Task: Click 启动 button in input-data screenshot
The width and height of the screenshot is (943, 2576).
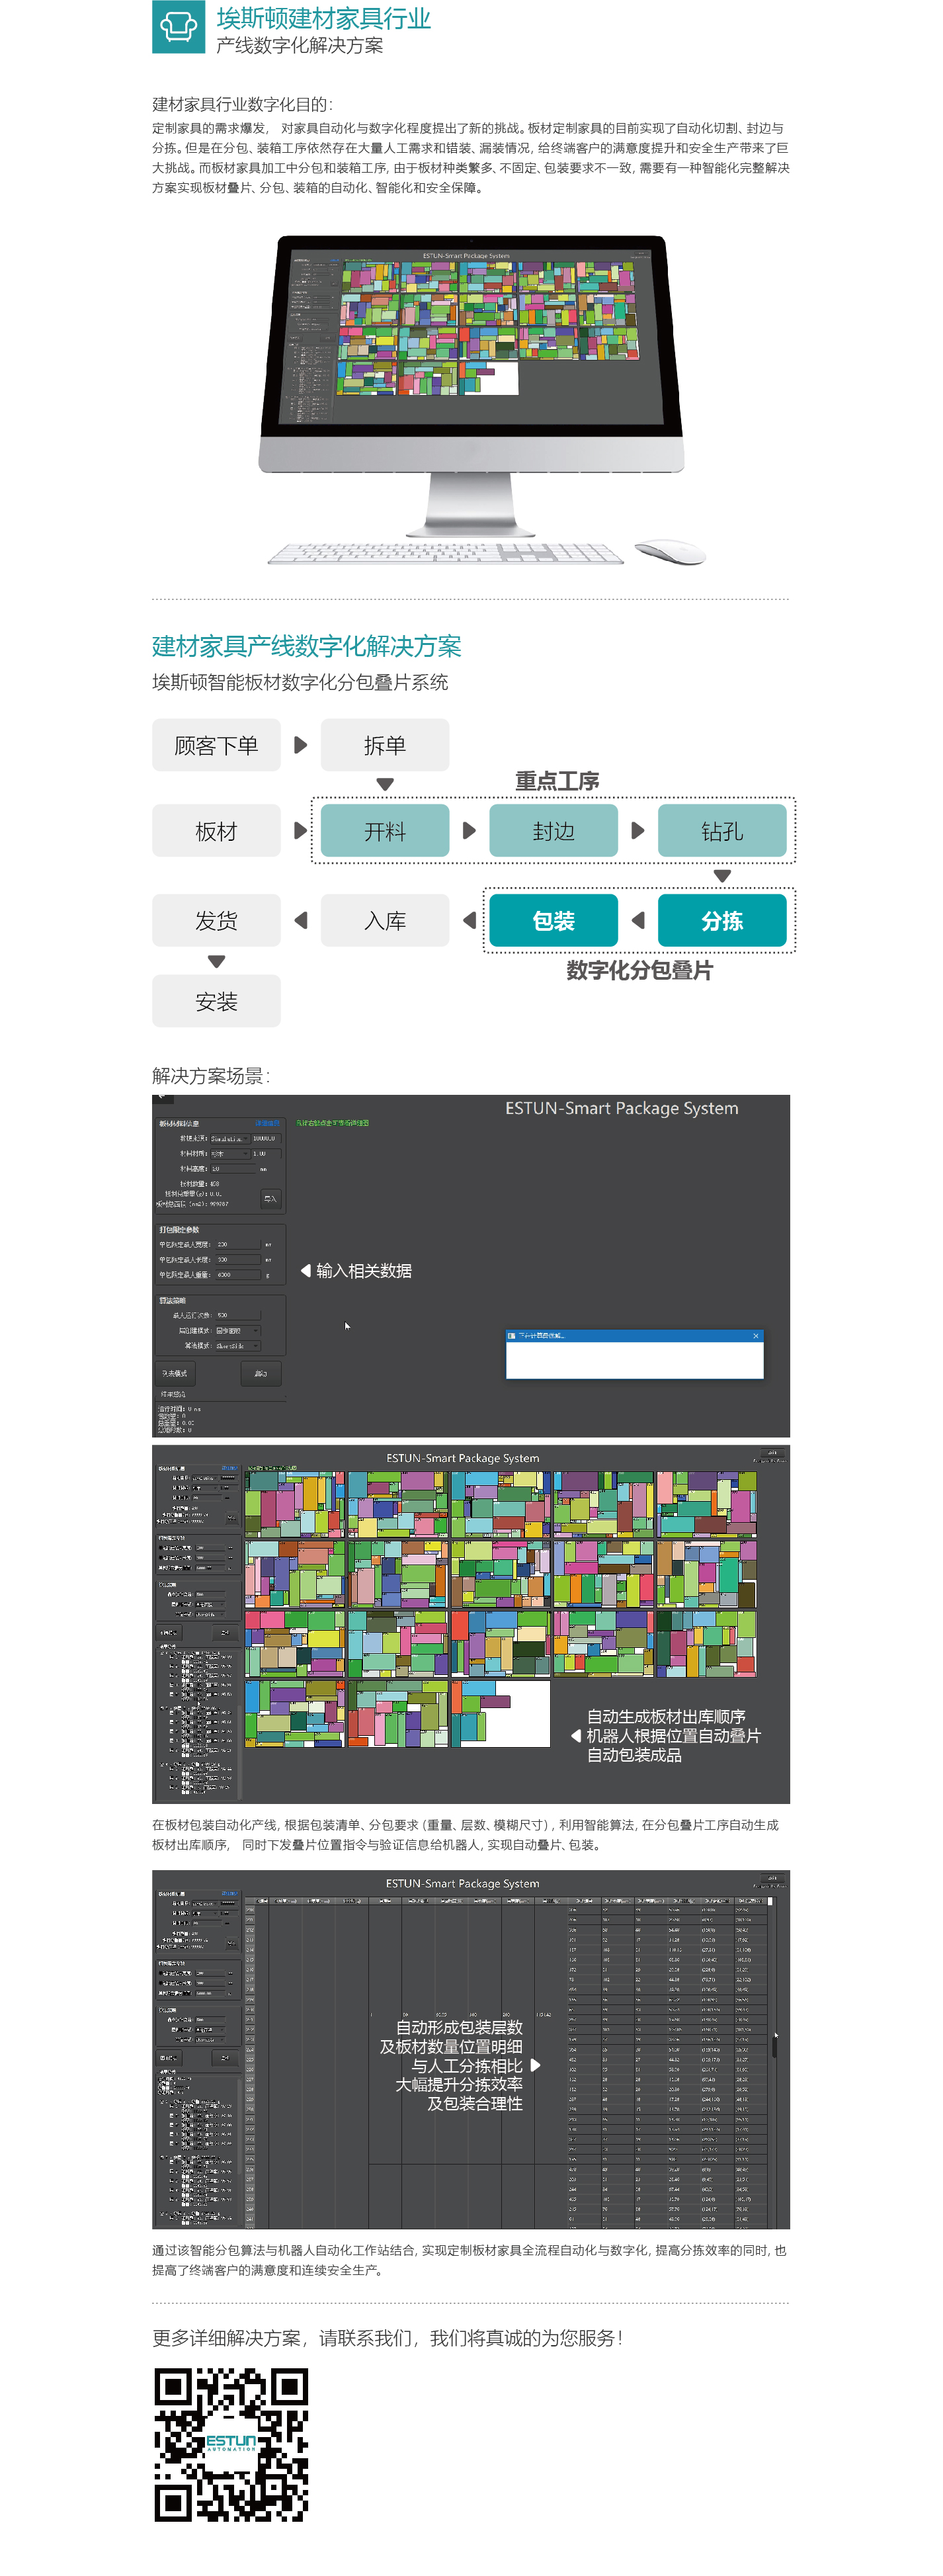Action: click(261, 1373)
